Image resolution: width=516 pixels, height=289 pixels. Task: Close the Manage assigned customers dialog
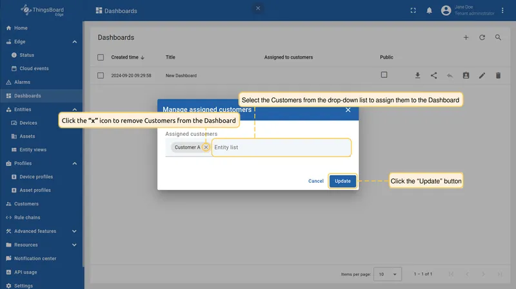click(348, 109)
